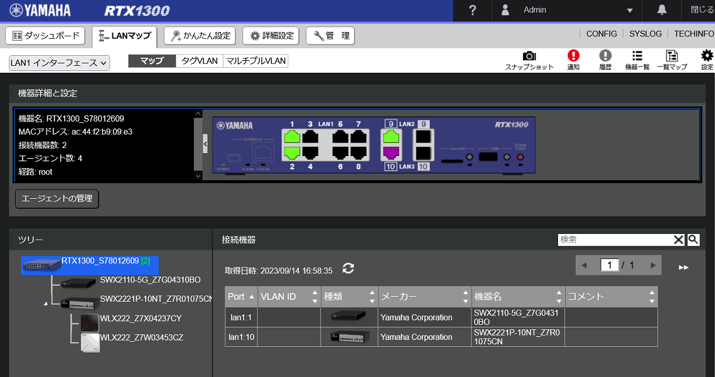Open the settings gear icon
This screenshot has width=715, height=377.
coord(707,56)
